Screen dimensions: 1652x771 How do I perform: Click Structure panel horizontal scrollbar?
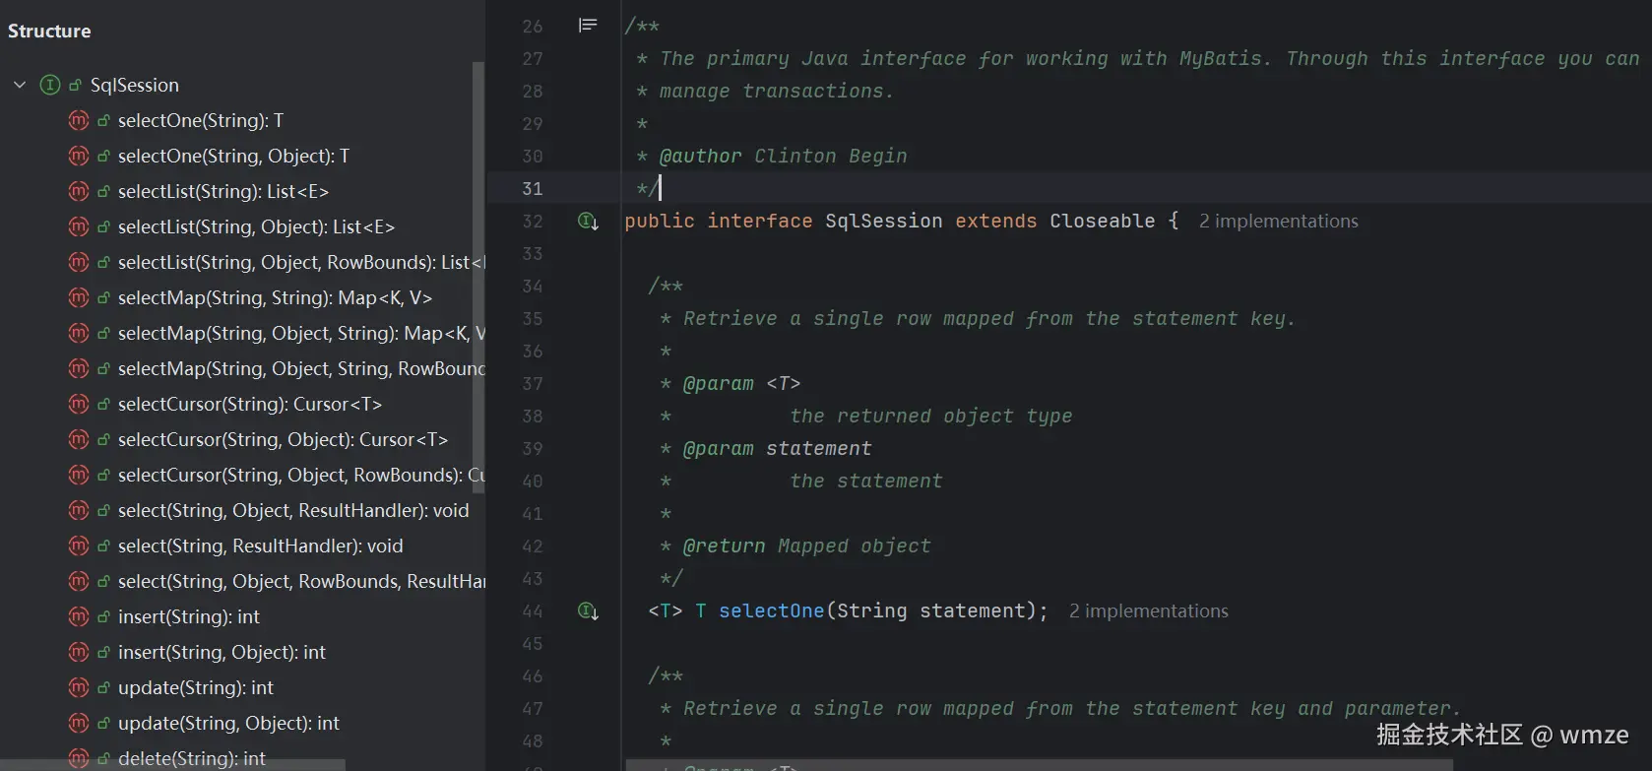(x=172, y=765)
